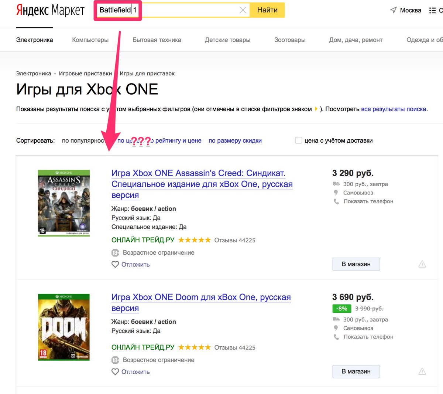Open the все результаты поиска link
This screenshot has width=443, height=394.
coord(394,109)
